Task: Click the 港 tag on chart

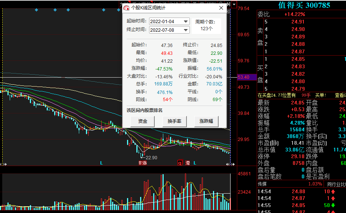Action: coord(188,163)
